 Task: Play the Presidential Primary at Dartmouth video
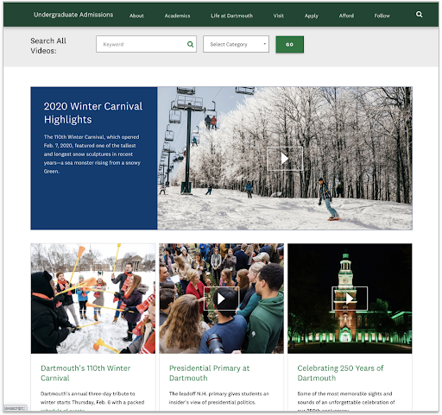click(x=221, y=299)
